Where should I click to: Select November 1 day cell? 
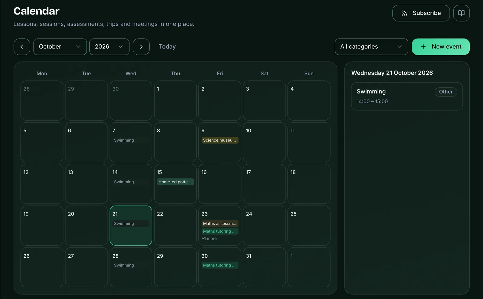309,267
